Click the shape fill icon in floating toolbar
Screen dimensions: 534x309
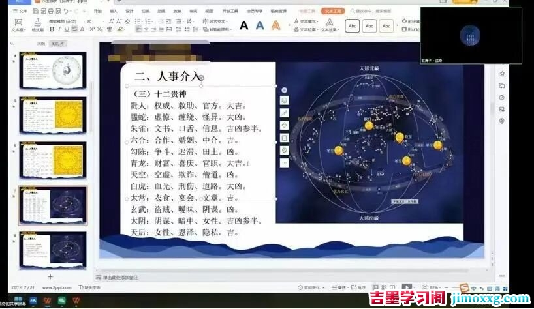tap(285, 125)
